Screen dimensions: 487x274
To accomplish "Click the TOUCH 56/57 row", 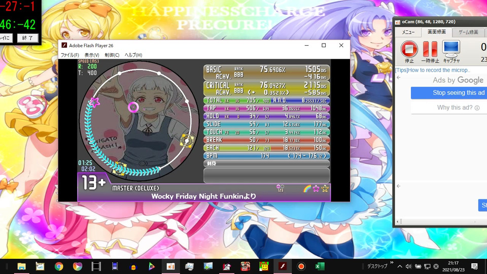I will tap(266, 132).
